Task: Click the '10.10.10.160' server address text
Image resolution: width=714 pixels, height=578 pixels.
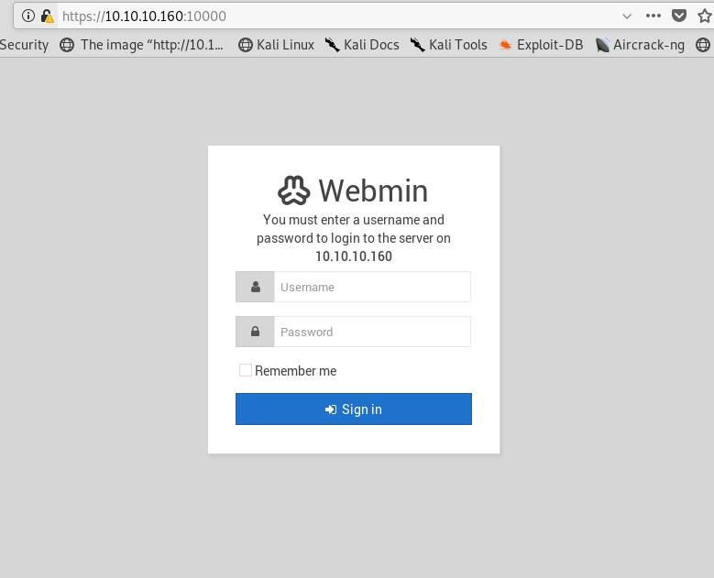Action: click(x=354, y=256)
